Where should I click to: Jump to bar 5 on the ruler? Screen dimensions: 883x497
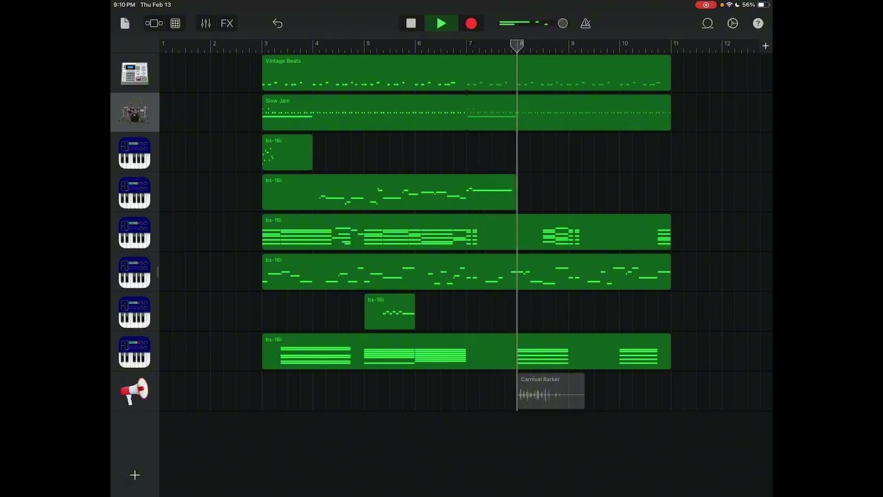368,44
